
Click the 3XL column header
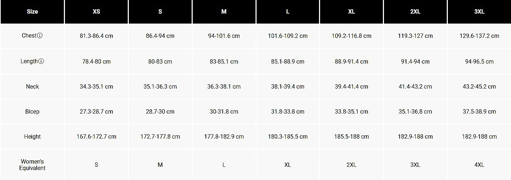coord(479,11)
